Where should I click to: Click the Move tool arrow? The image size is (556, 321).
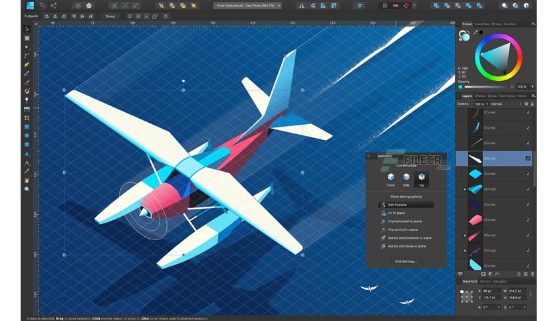(x=27, y=29)
